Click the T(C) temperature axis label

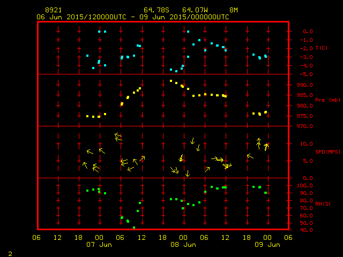coord(322,48)
